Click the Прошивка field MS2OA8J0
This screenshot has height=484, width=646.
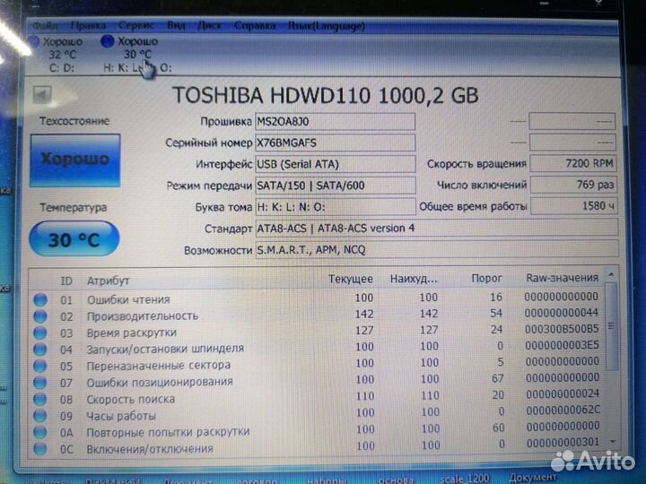(335, 122)
